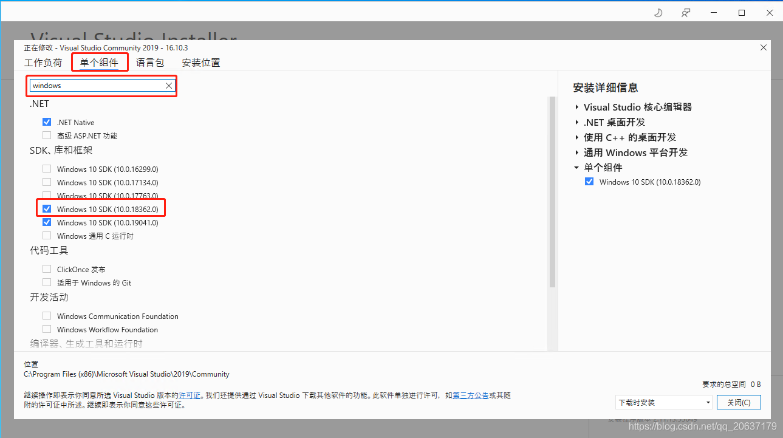
Task: Select the 单个组件 tab
Action: point(99,63)
